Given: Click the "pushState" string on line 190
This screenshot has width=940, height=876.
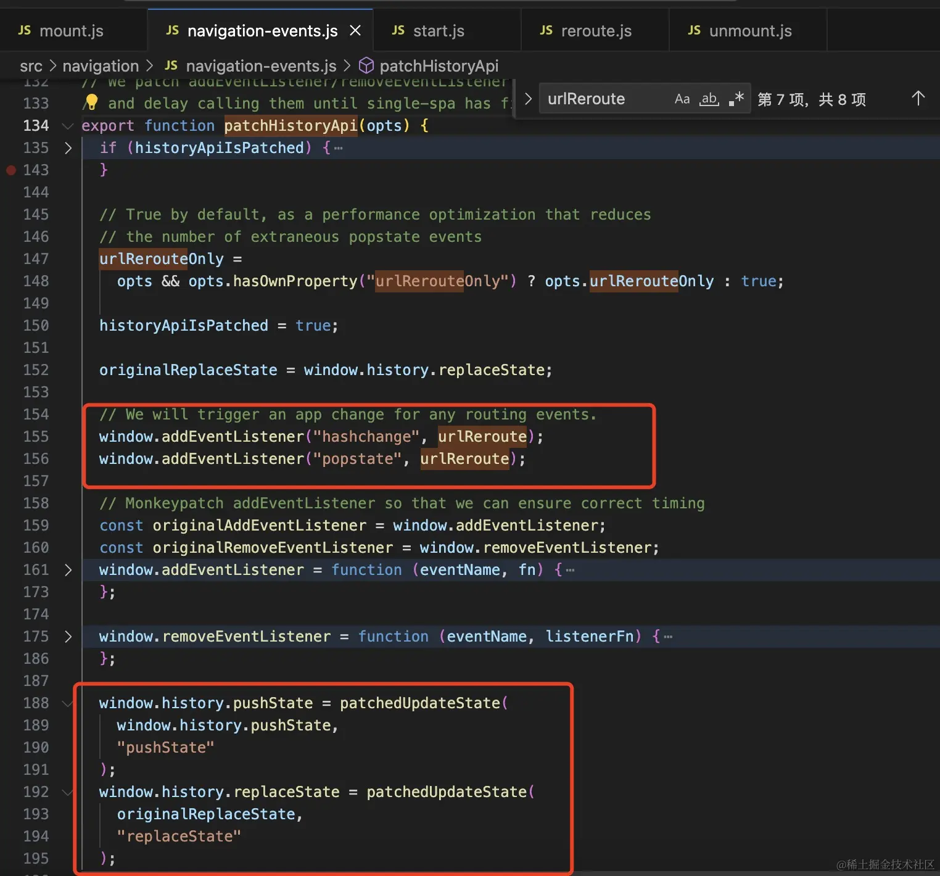Looking at the screenshot, I should click(166, 748).
